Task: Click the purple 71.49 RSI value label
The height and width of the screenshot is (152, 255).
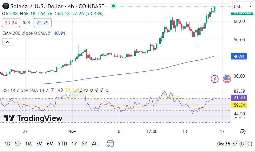Action: tap(239, 98)
